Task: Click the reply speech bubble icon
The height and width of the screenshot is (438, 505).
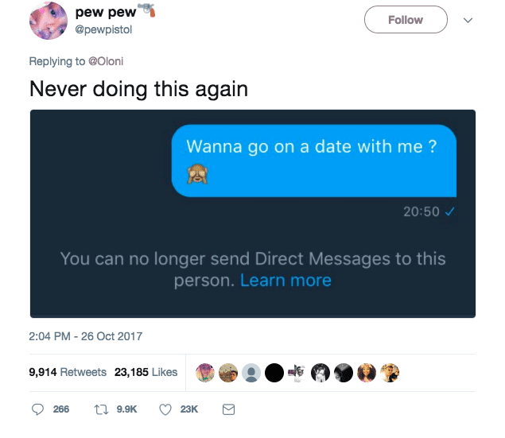Action: (x=37, y=409)
